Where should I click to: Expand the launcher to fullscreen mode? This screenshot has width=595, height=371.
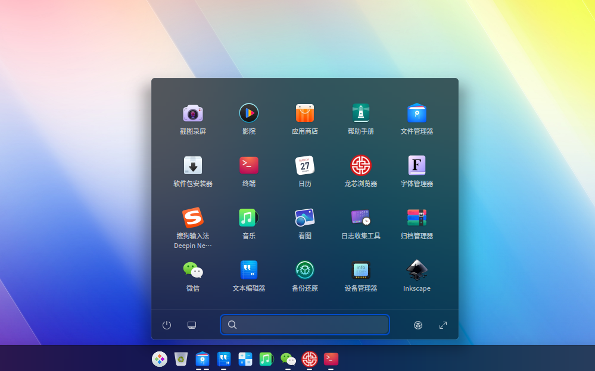443,325
